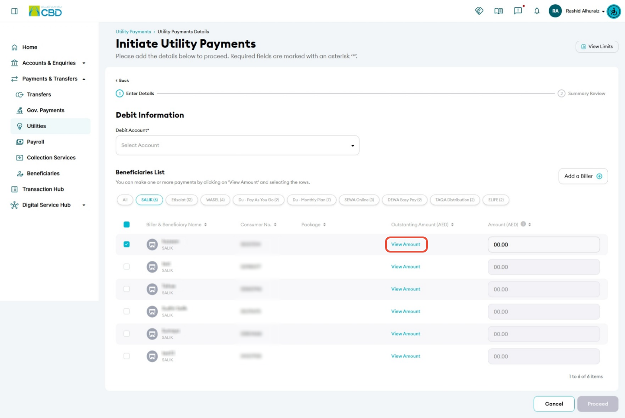Select the ELIFE (2) filter

[x=496, y=200]
